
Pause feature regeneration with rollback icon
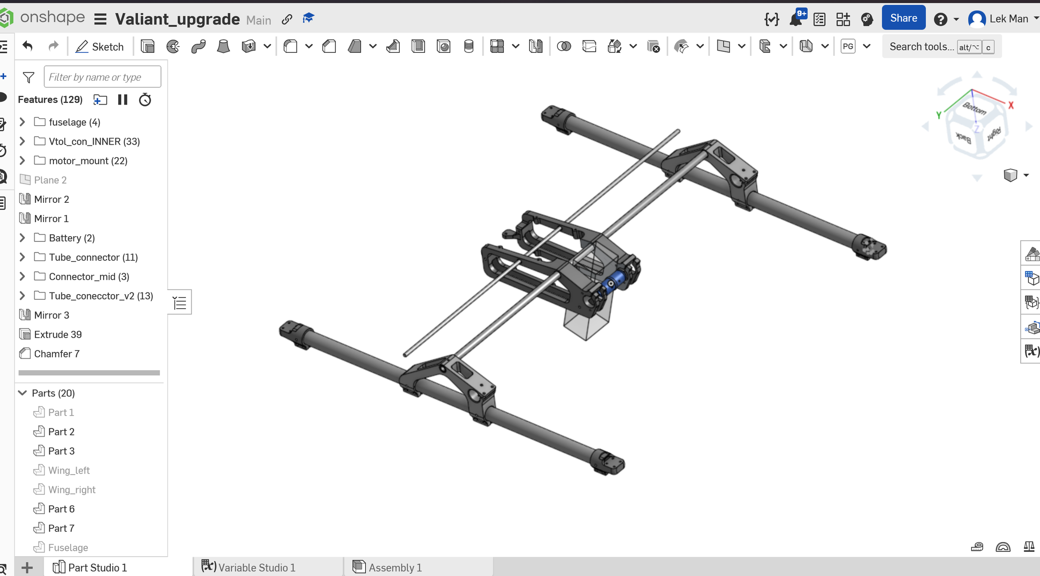[122, 99]
